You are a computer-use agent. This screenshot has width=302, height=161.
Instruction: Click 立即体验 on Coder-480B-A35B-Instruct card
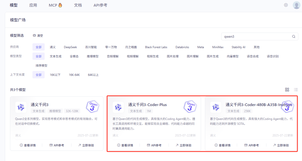281,145
